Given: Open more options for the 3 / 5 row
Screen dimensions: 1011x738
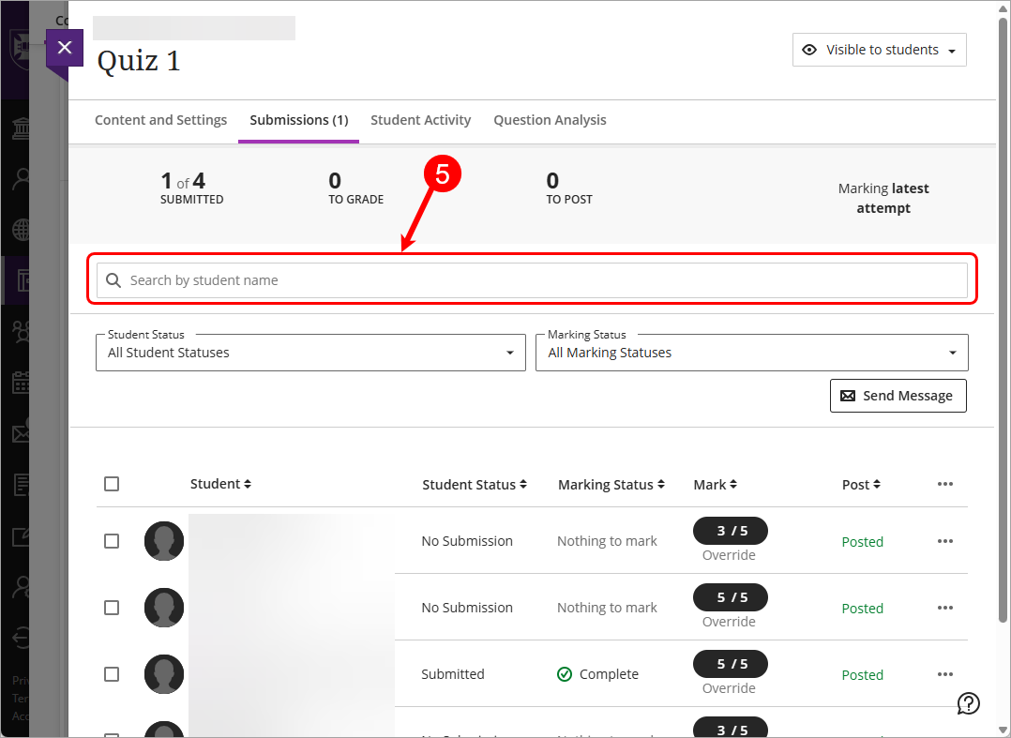Looking at the screenshot, I should click(945, 541).
